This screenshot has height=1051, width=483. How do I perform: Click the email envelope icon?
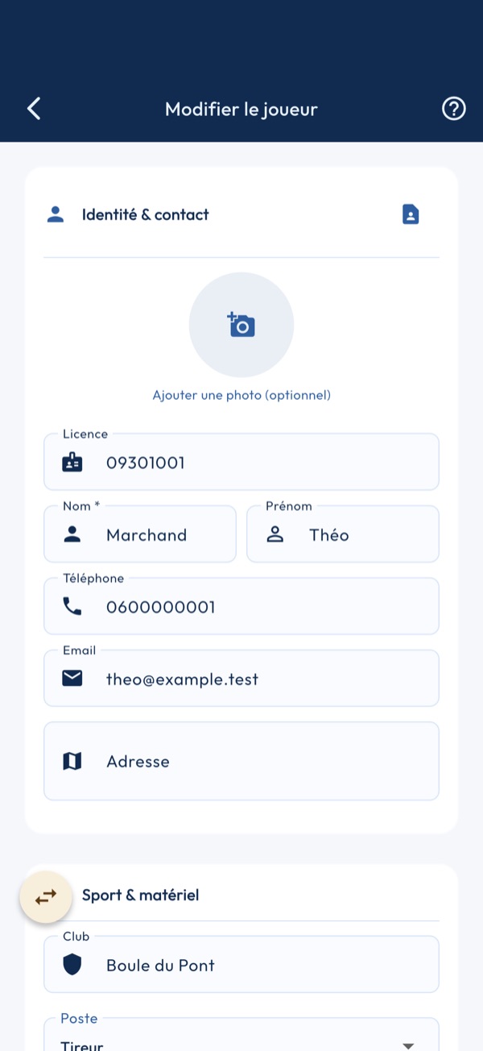point(72,679)
